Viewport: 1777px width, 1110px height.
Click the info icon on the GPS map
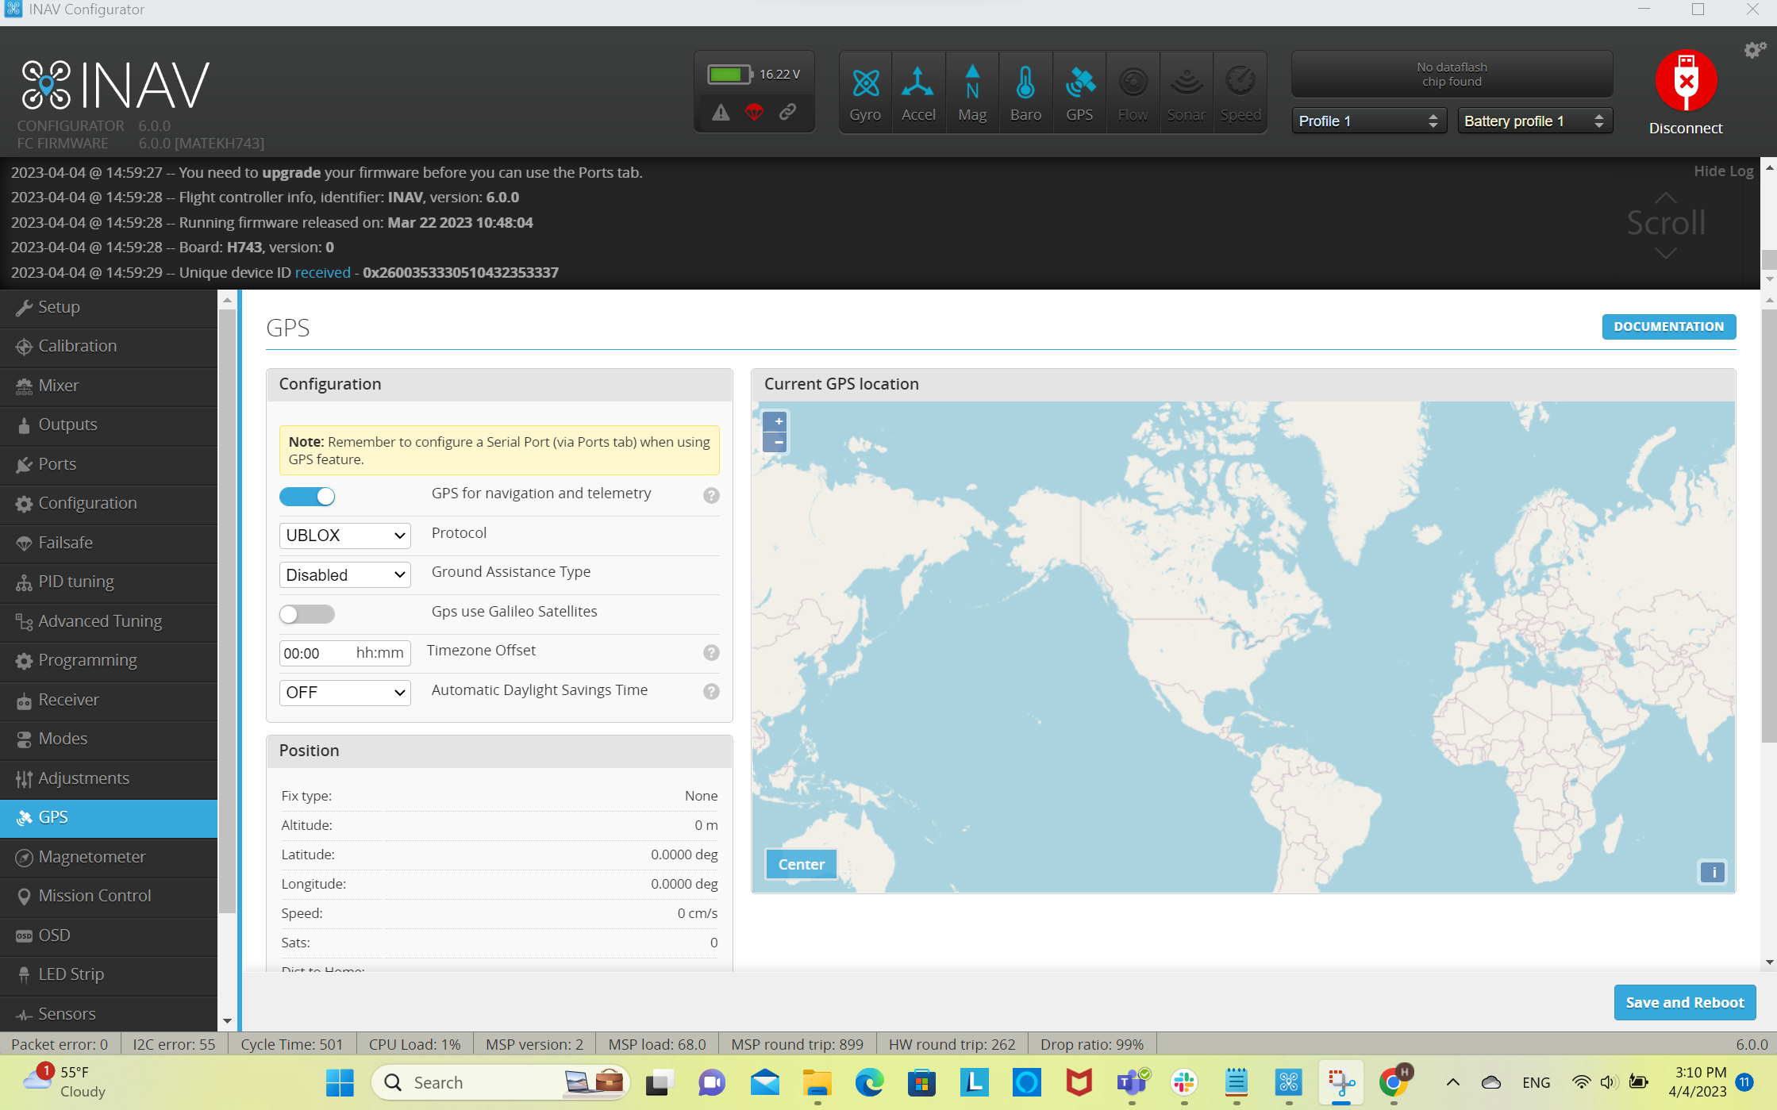(1713, 872)
